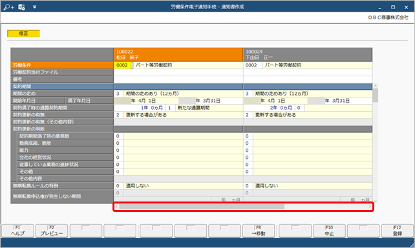The height and width of the screenshot is (248, 415).
Task: Click end date 3月31日 for 松田
Action: tap(211, 101)
